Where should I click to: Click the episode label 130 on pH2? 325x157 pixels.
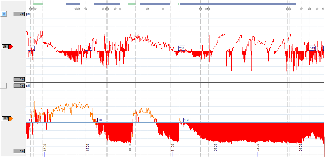(187, 120)
